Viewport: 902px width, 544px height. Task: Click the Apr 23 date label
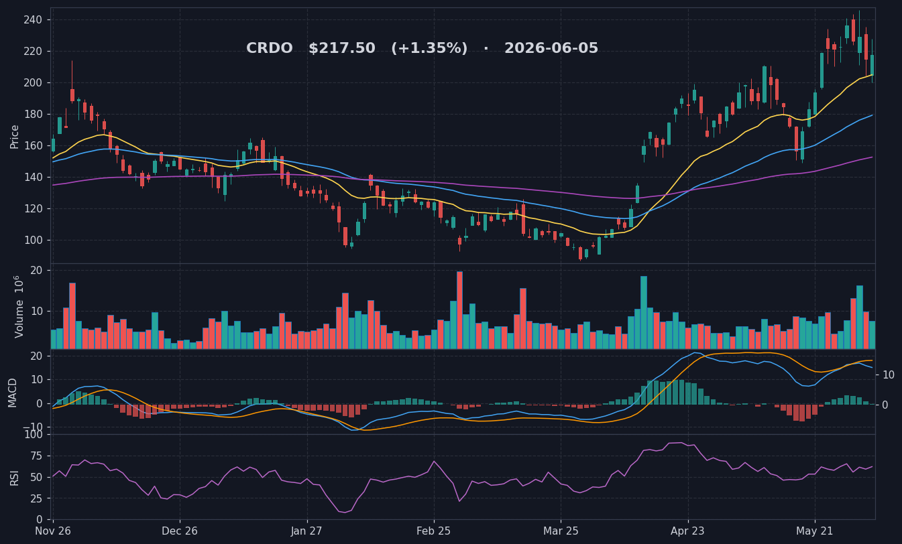[x=688, y=531]
